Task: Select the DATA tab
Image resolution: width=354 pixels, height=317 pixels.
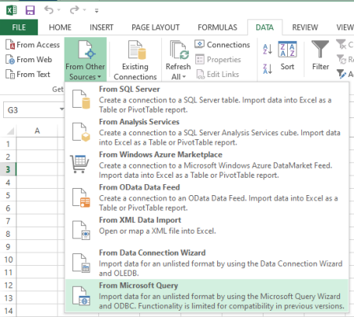Action: click(264, 28)
